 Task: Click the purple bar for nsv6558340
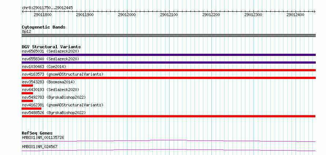(168, 63)
